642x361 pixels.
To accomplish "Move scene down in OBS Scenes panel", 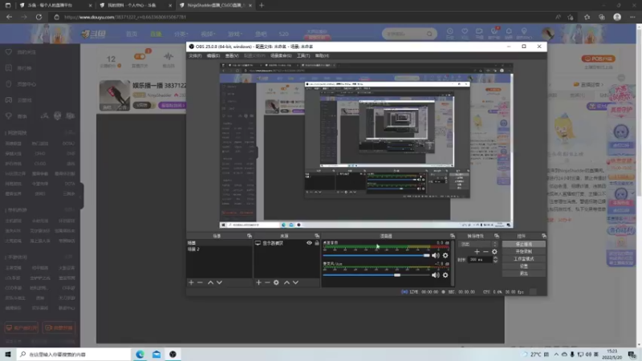I will (x=219, y=282).
